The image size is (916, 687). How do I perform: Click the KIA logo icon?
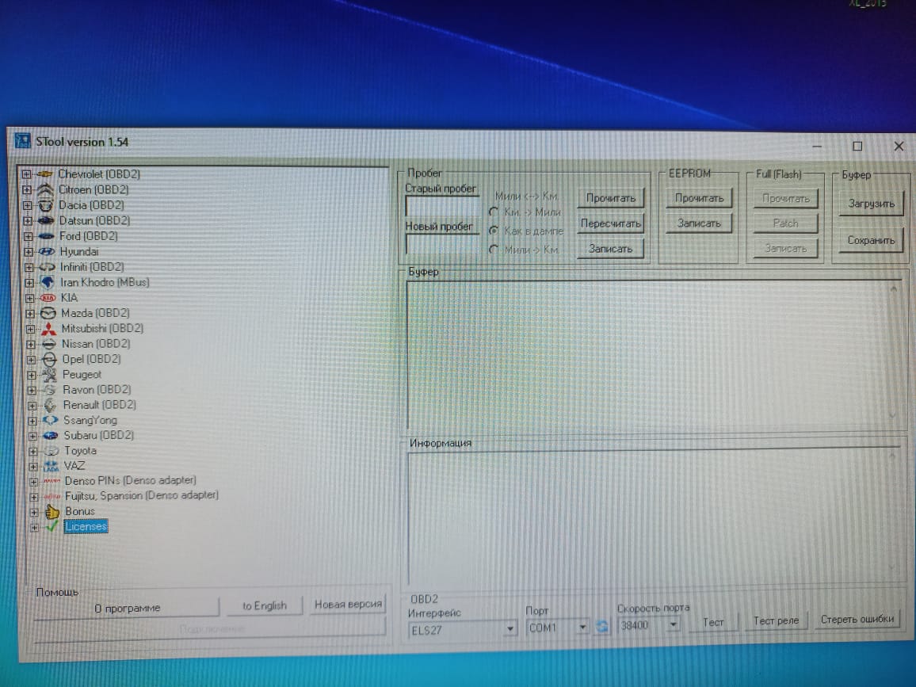tap(48, 298)
